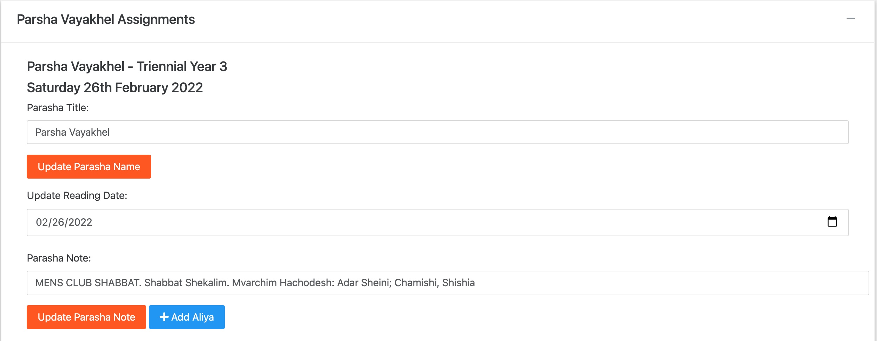The width and height of the screenshot is (877, 341).
Task: Collapse the Parsha Vayakhel Assignments panel
Action: tap(851, 18)
